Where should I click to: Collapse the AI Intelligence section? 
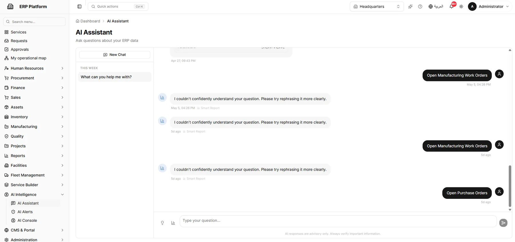(34, 195)
